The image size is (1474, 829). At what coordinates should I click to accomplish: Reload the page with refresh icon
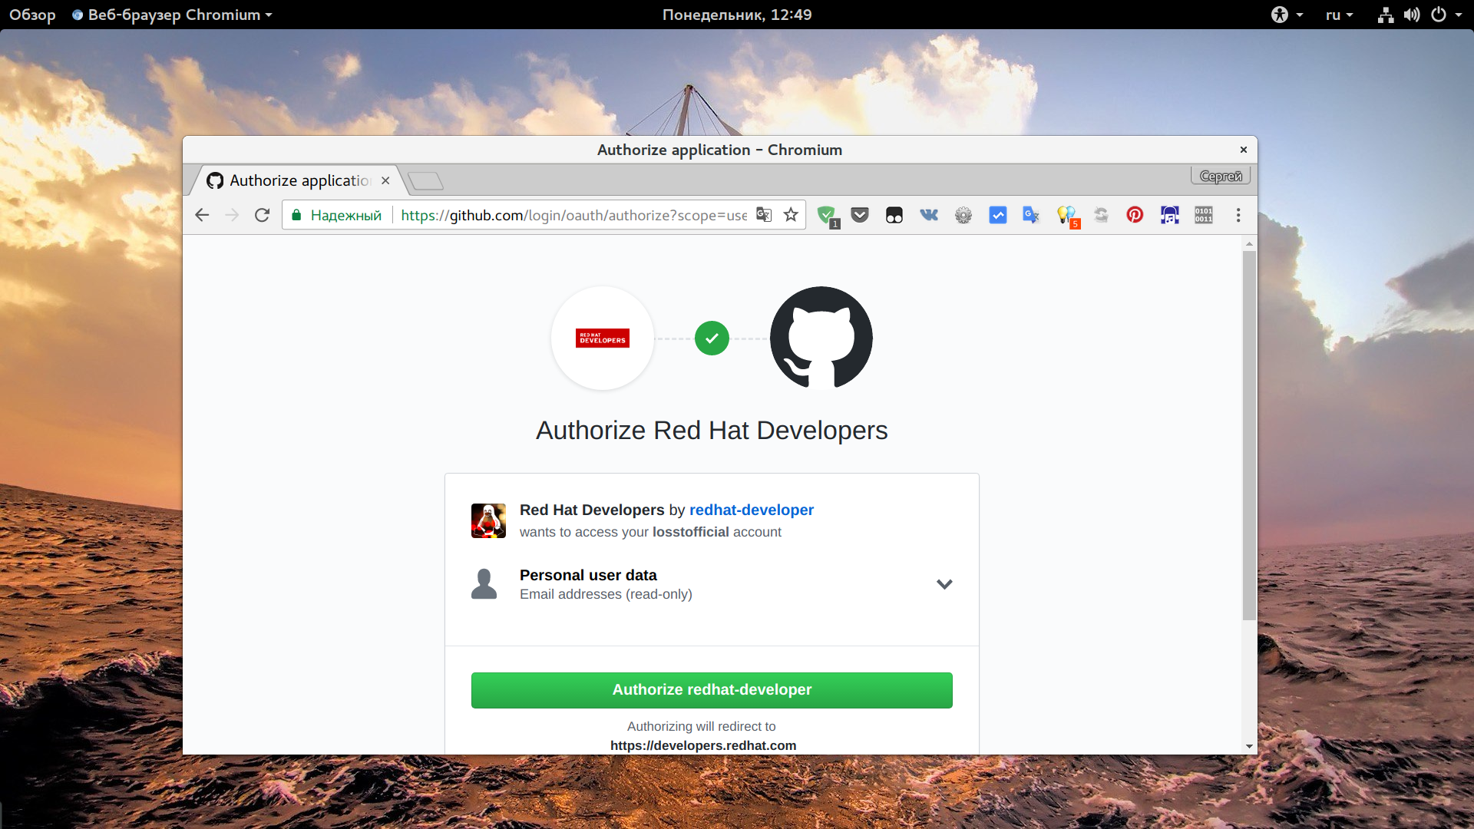(262, 215)
